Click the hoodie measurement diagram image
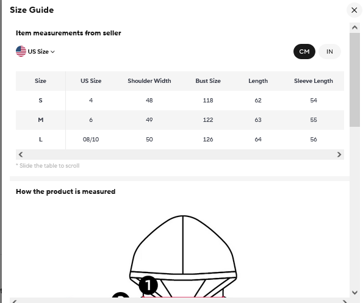 click(x=183, y=256)
